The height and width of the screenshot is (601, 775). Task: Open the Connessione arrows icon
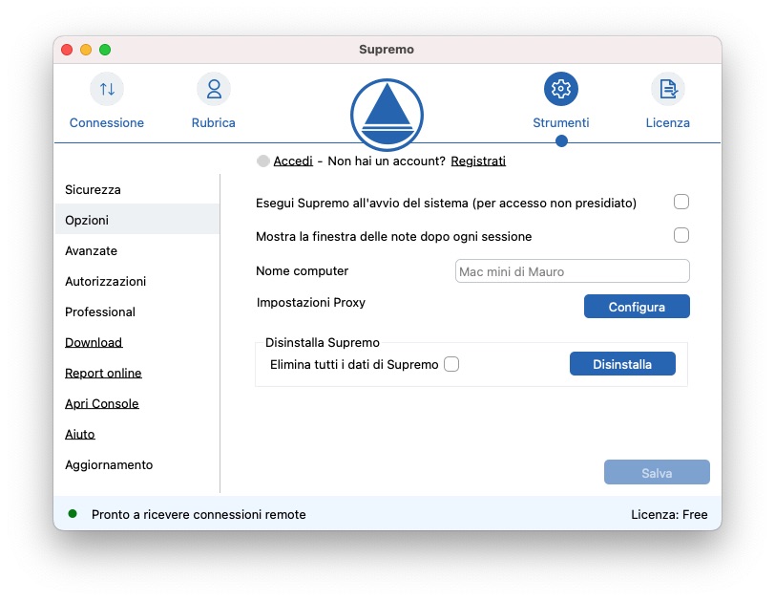pyautogui.click(x=107, y=90)
